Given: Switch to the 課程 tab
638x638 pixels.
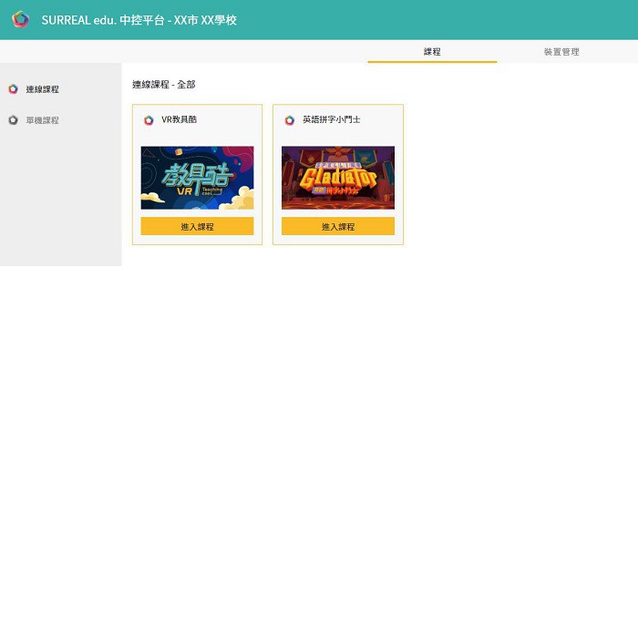Looking at the screenshot, I should coord(432,52).
